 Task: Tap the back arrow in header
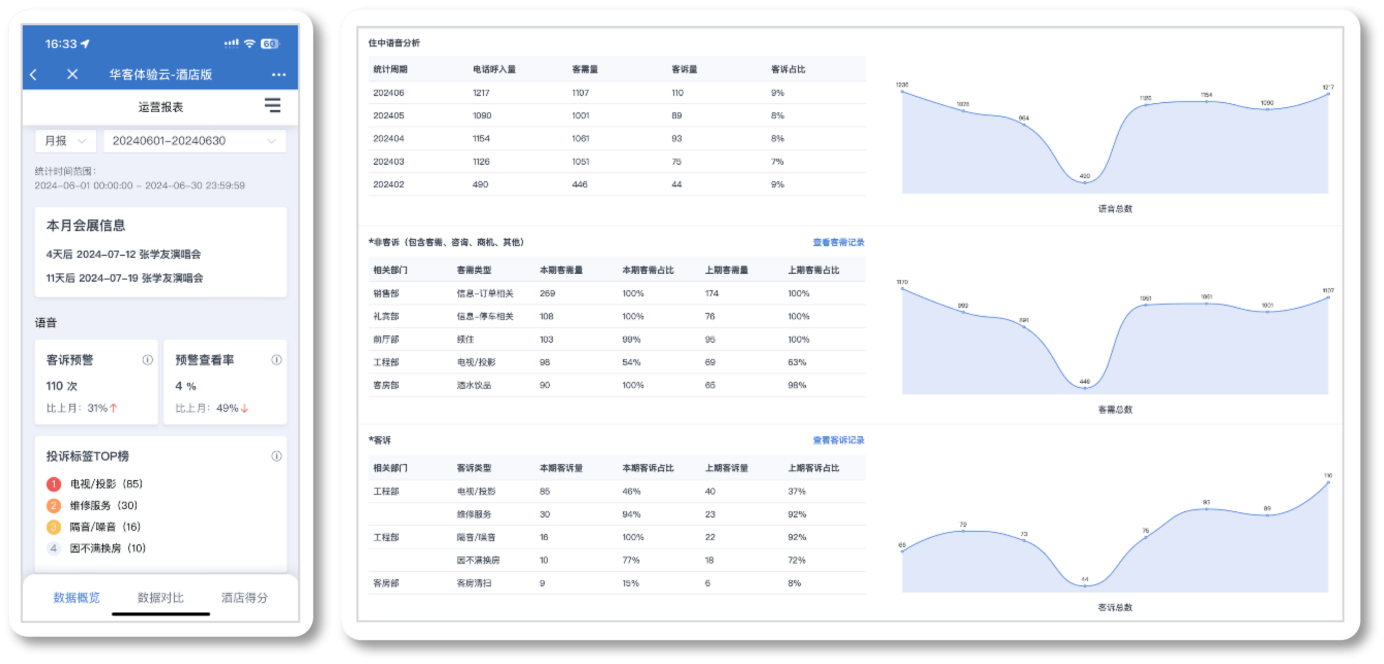(33, 75)
